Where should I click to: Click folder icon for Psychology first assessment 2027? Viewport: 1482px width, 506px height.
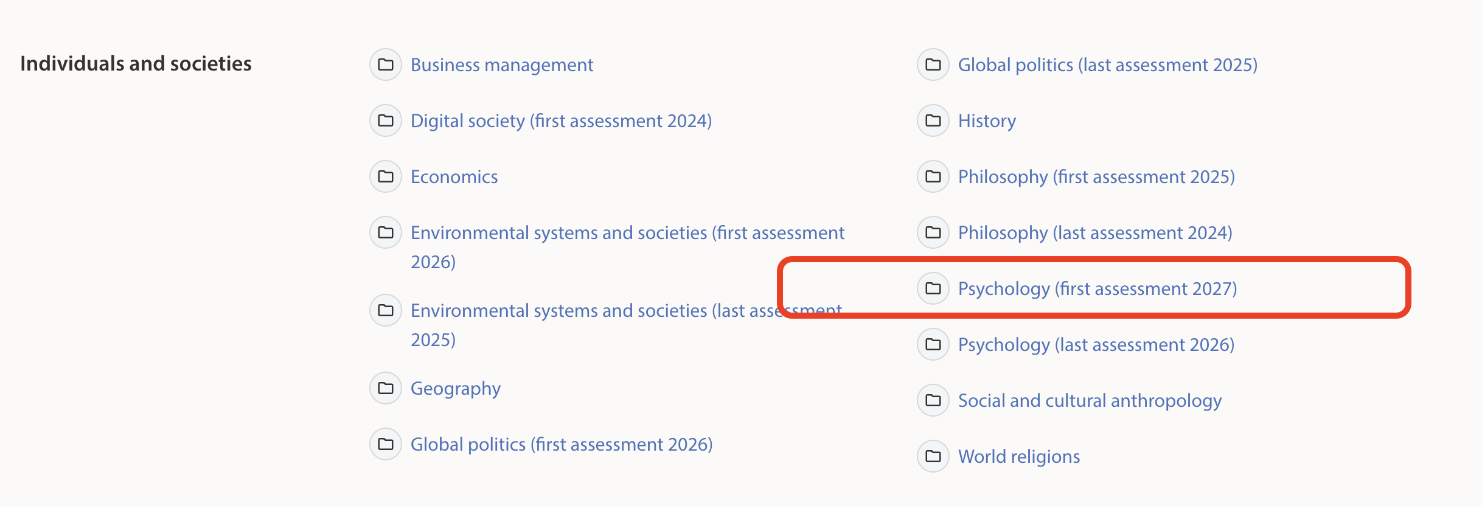click(933, 288)
